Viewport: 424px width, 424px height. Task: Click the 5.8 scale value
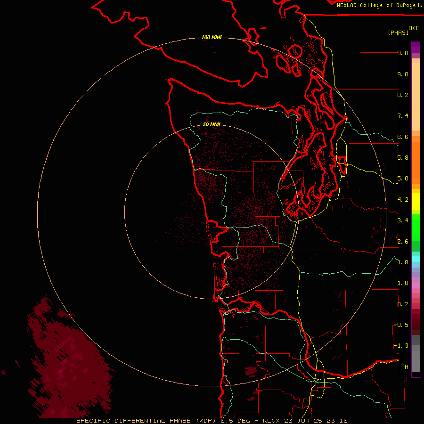click(403, 158)
